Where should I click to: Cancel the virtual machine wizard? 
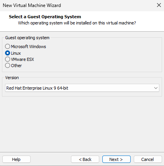(148, 159)
